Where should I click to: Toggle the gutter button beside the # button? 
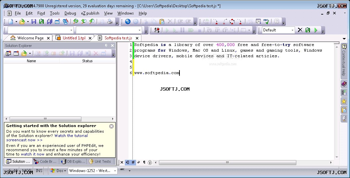(127, 162)
